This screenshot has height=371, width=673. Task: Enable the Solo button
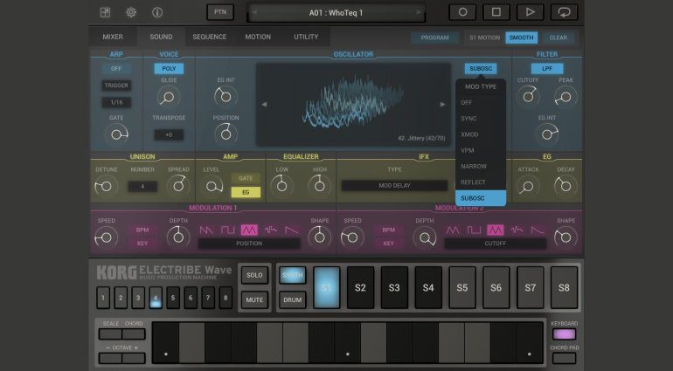pyautogui.click(x=254, y=275)
